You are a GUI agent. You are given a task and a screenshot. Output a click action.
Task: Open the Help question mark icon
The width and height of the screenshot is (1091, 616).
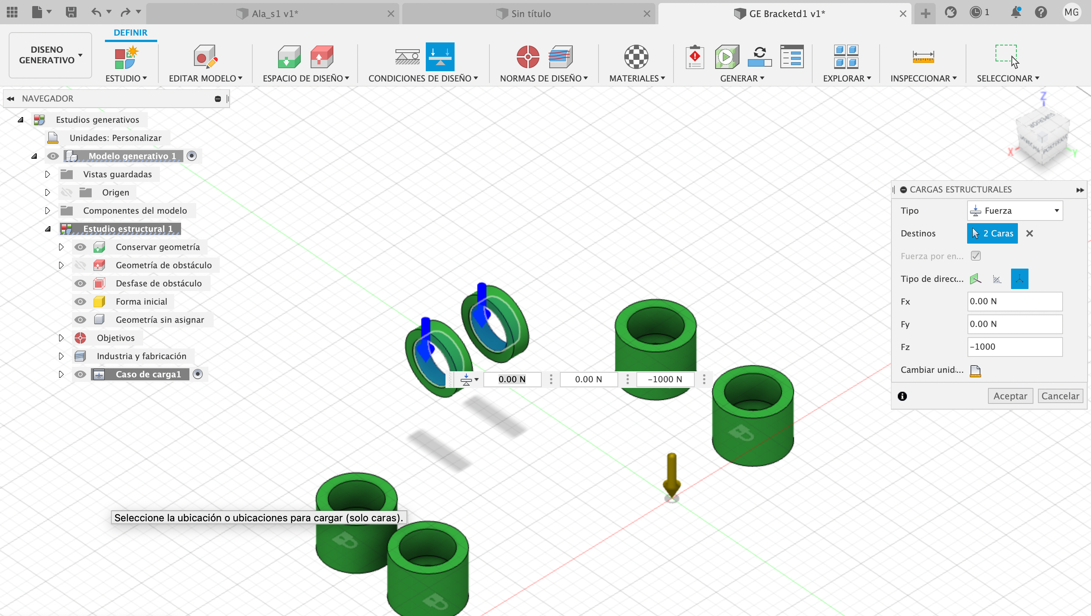[1041, 12]
